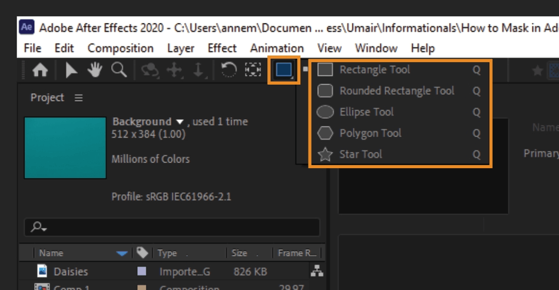The image size is (559, 290).
Task: Click the Daisies lavender label color swatch
Action: (x=142, y=272)
